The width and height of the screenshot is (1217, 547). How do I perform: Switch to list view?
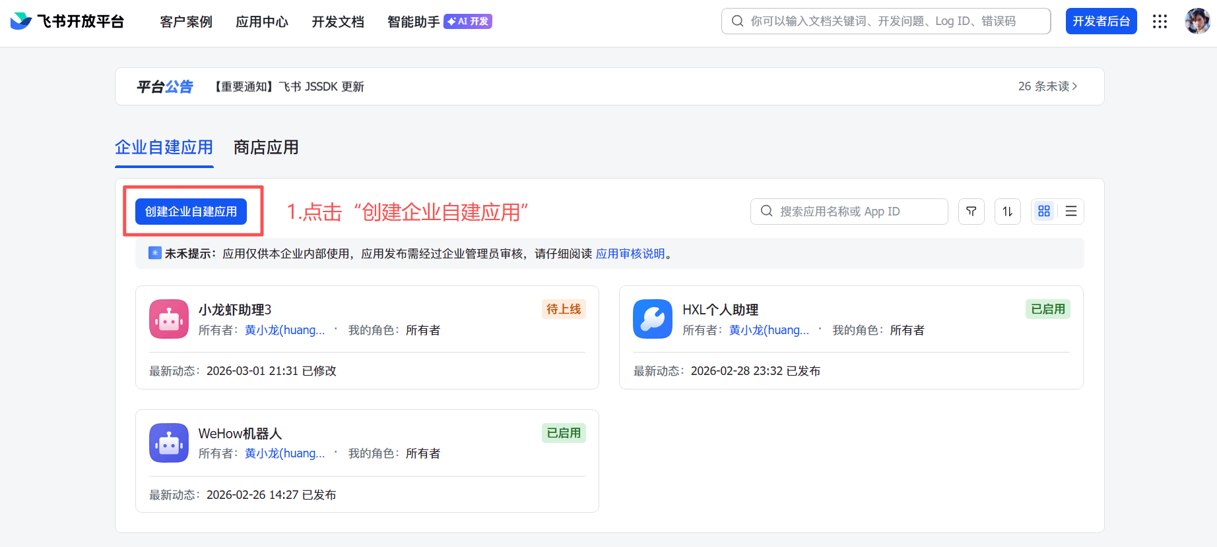coord(1071,212)
